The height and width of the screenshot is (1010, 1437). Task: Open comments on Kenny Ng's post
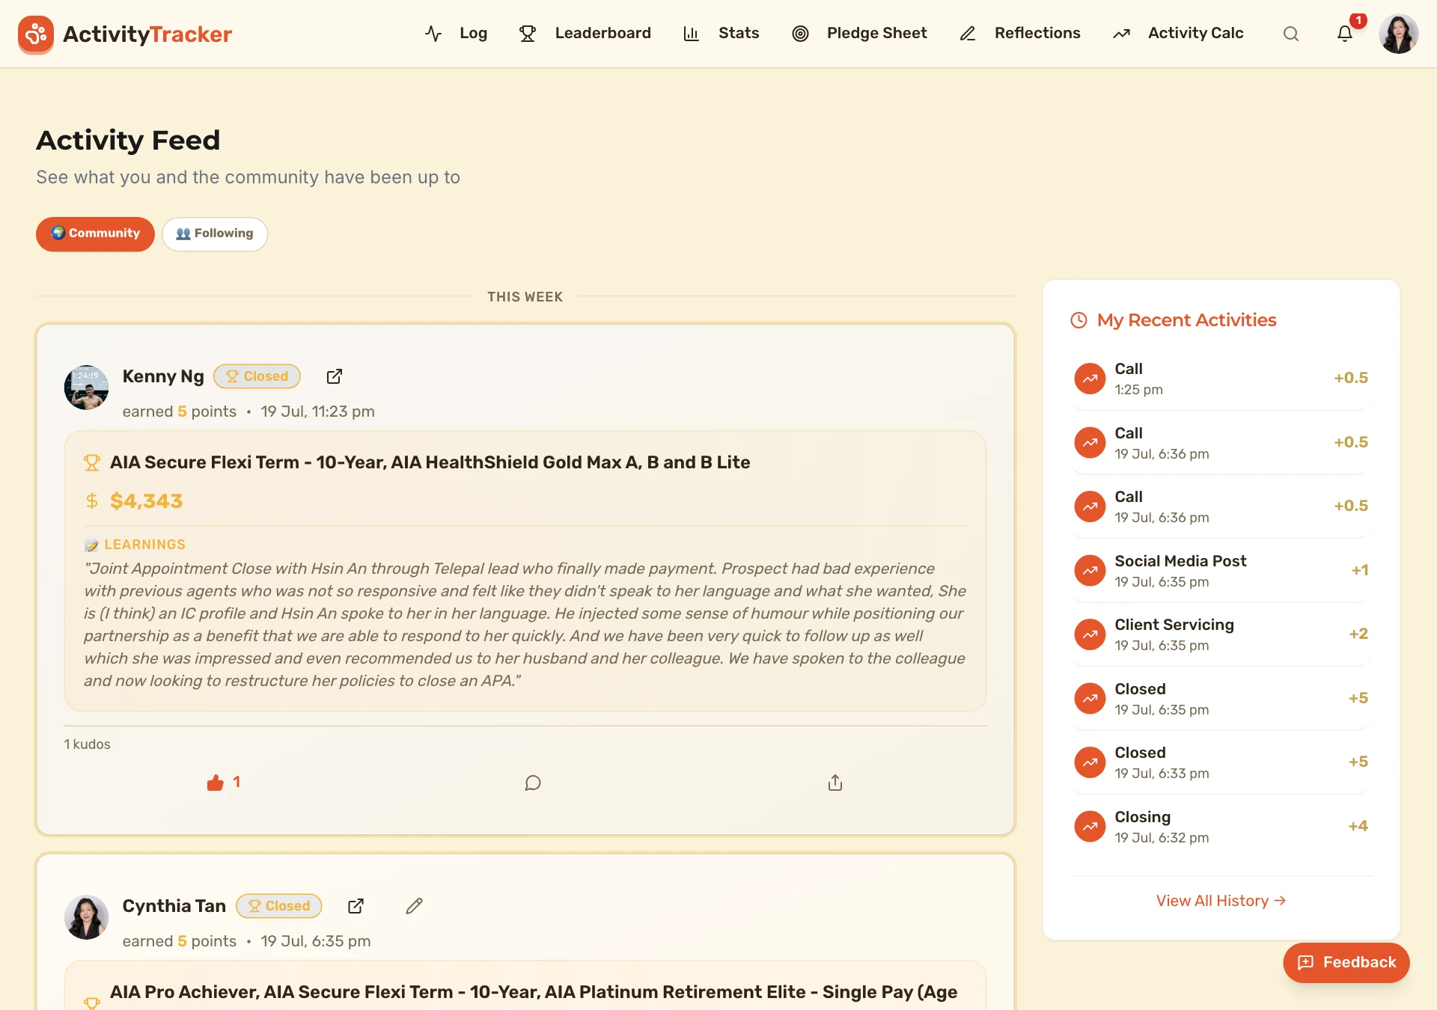tap(533, 783)
